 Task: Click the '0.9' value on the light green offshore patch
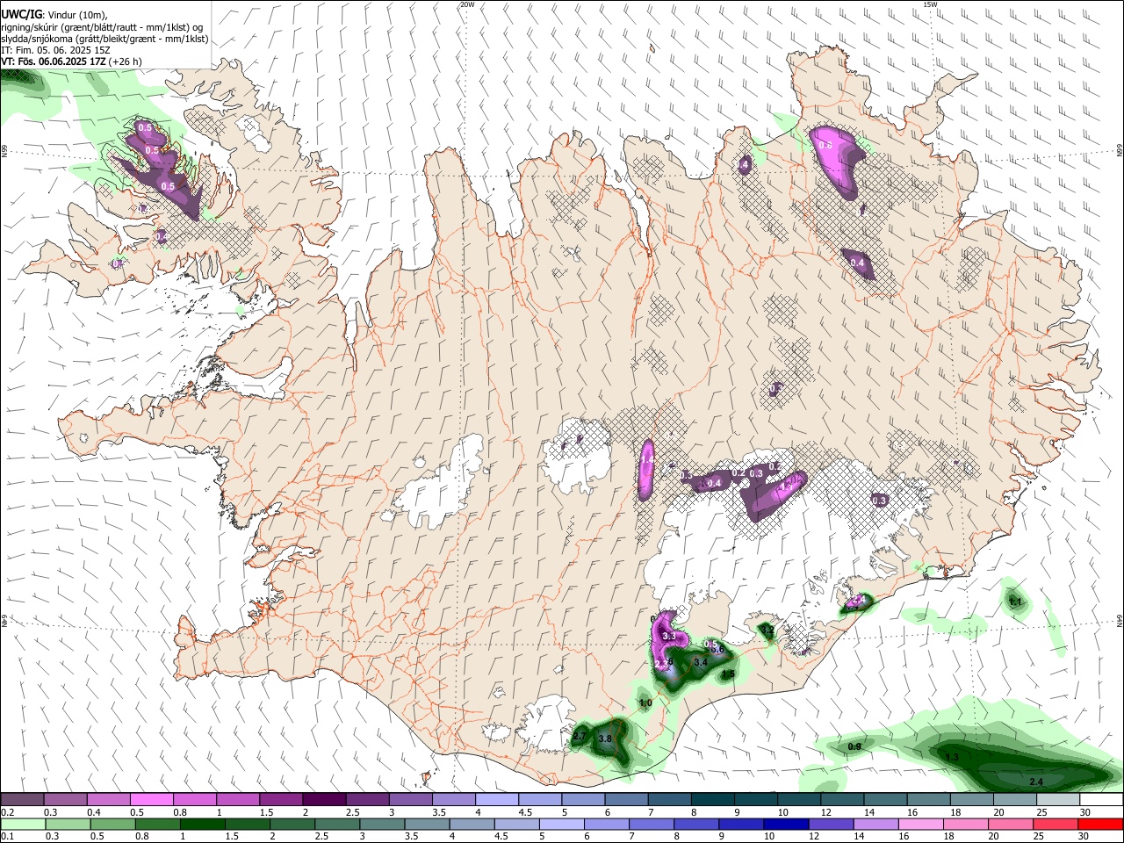click(854, 746)
